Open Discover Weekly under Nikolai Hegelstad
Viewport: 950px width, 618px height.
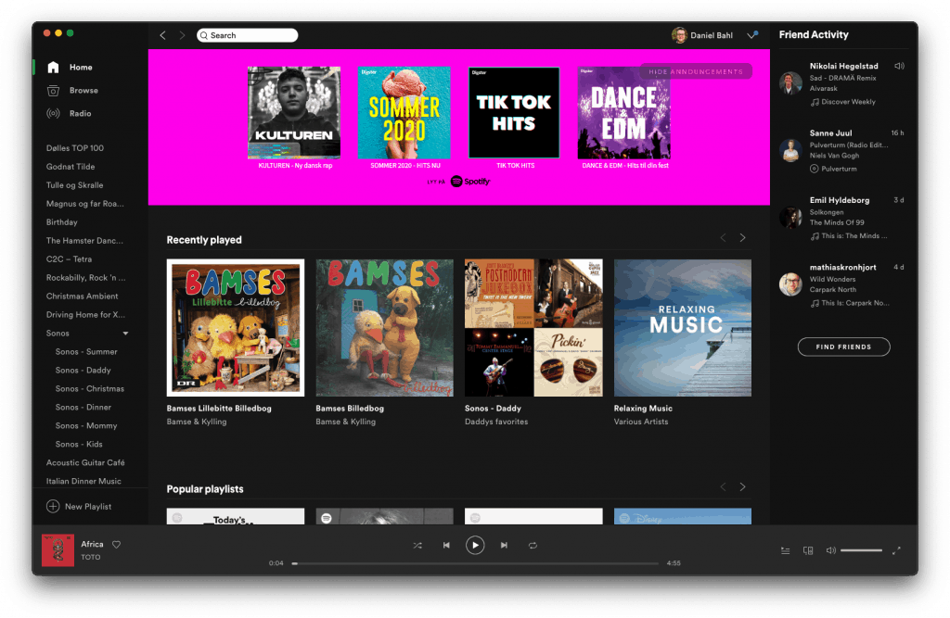pos(848,102)
